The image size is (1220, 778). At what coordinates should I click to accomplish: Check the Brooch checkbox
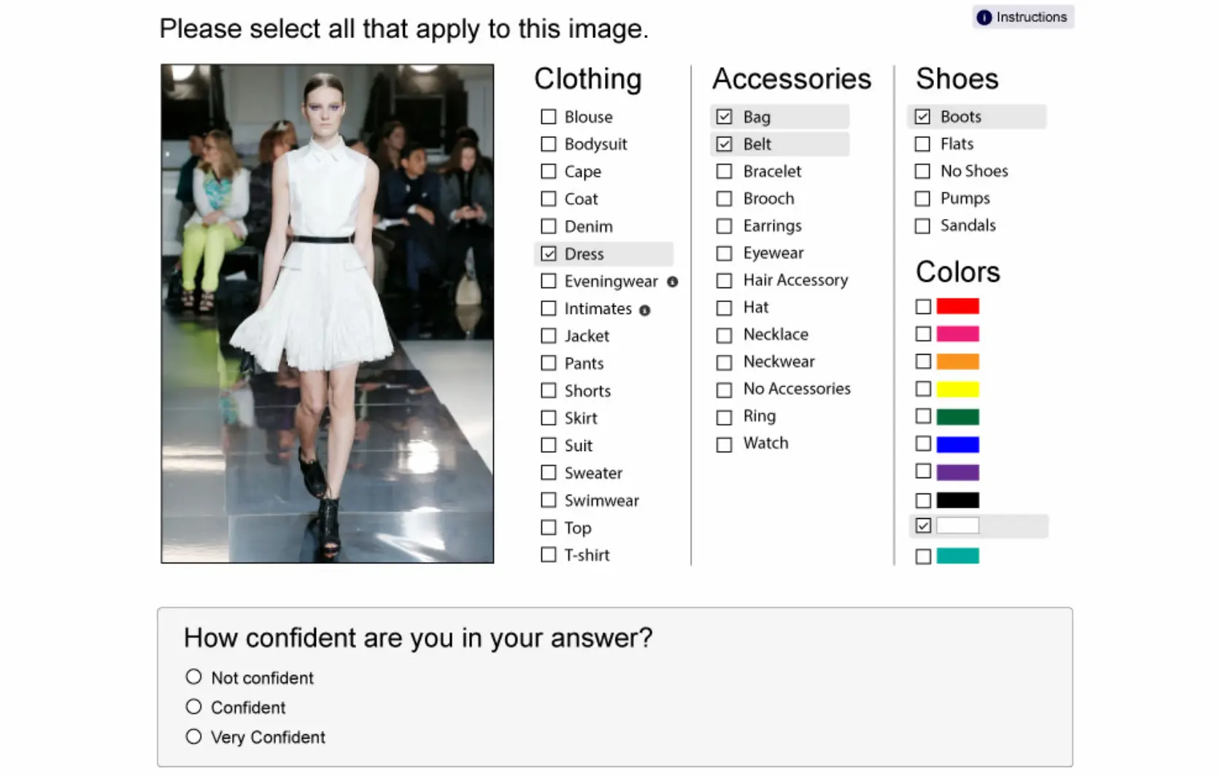[724, 199]
